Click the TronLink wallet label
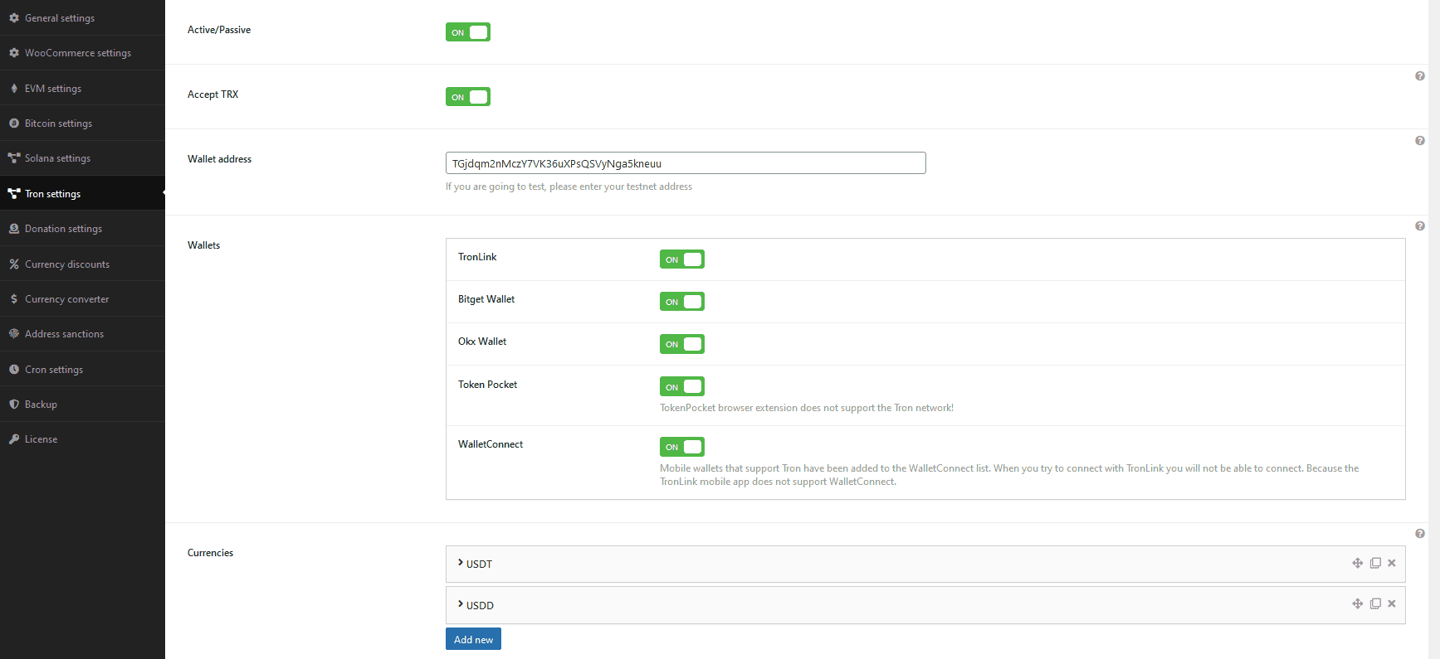Image resolution: width=1440 pixels, height=659 pixels. pos(477,257)
